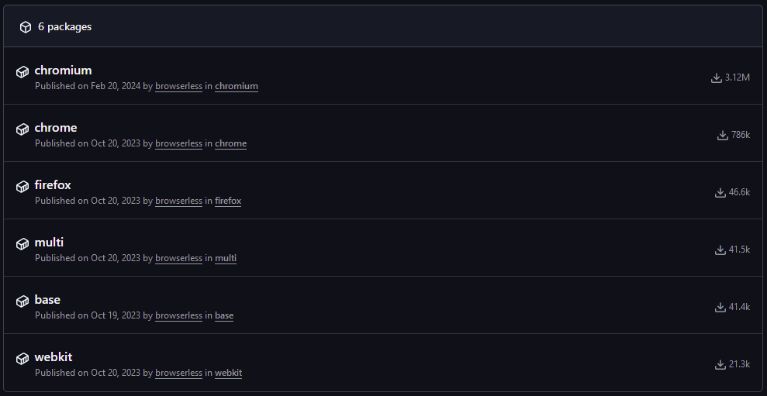The image size is (767, 396).
Task: Open the chromium package title
Action: pos(63,71)
